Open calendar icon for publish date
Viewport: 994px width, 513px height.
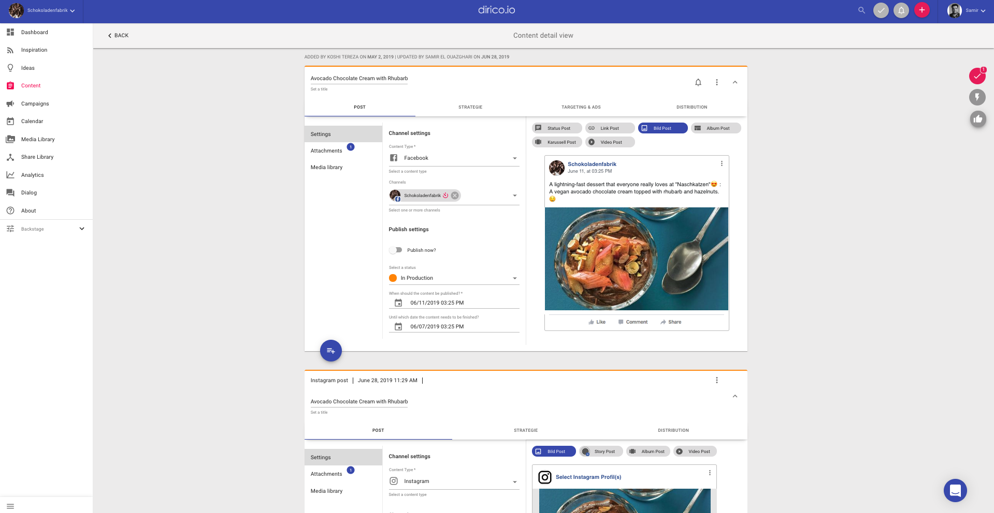(398, 303)
